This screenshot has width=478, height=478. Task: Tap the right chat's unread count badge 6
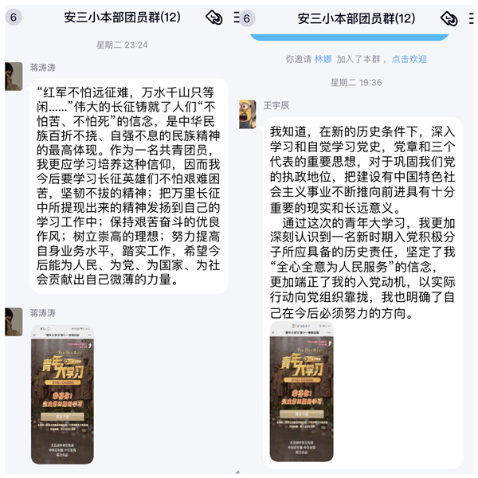pyautogui.click(x=247, y=18)
